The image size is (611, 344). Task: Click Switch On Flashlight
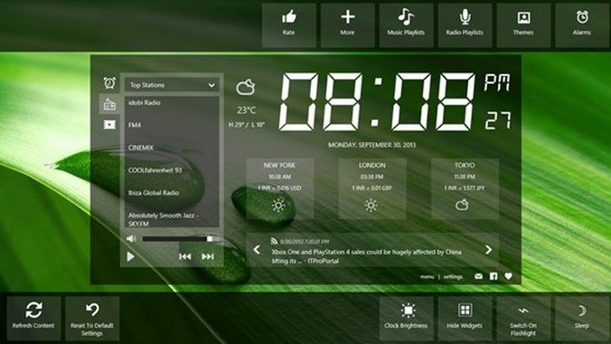(523, 319)
